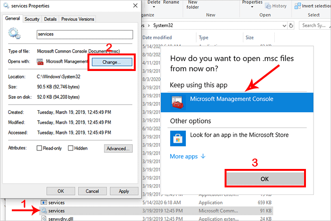This screenshot has height=221, width=331.
Task: Click the gear icon of services file row
Action: click(x=44, y=211)
